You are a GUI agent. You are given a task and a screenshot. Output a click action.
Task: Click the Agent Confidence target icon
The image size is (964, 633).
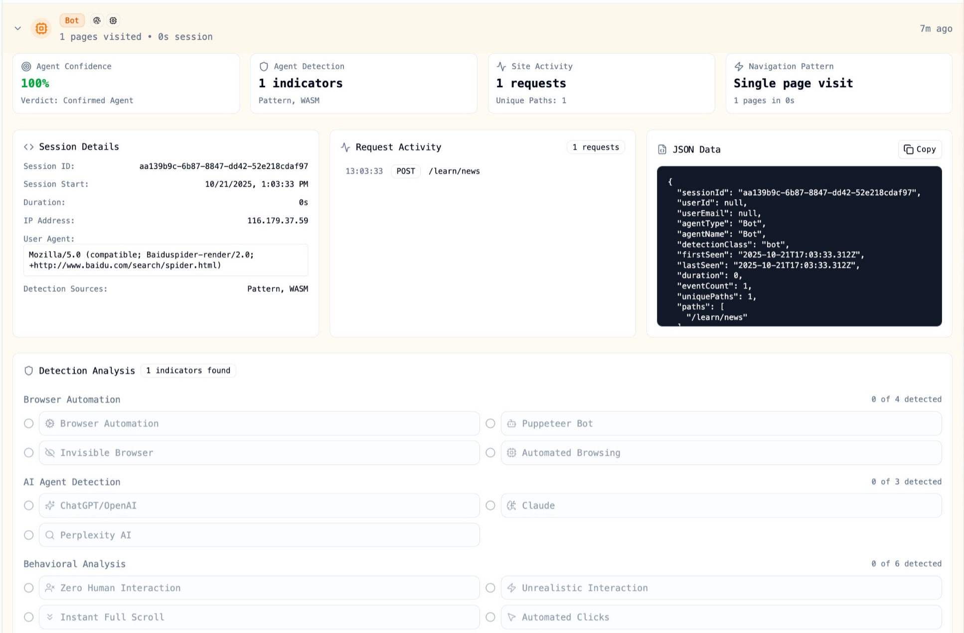pos(26,66)
